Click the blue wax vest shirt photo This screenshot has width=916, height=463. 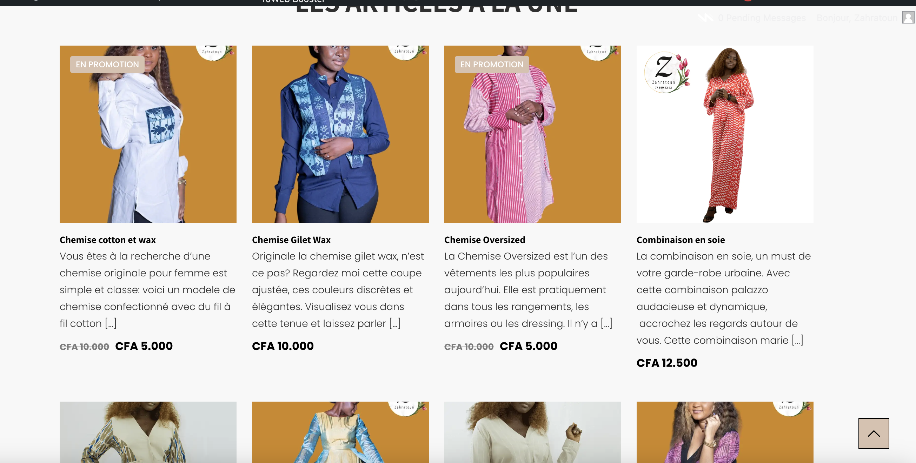(x=340, y=134)
